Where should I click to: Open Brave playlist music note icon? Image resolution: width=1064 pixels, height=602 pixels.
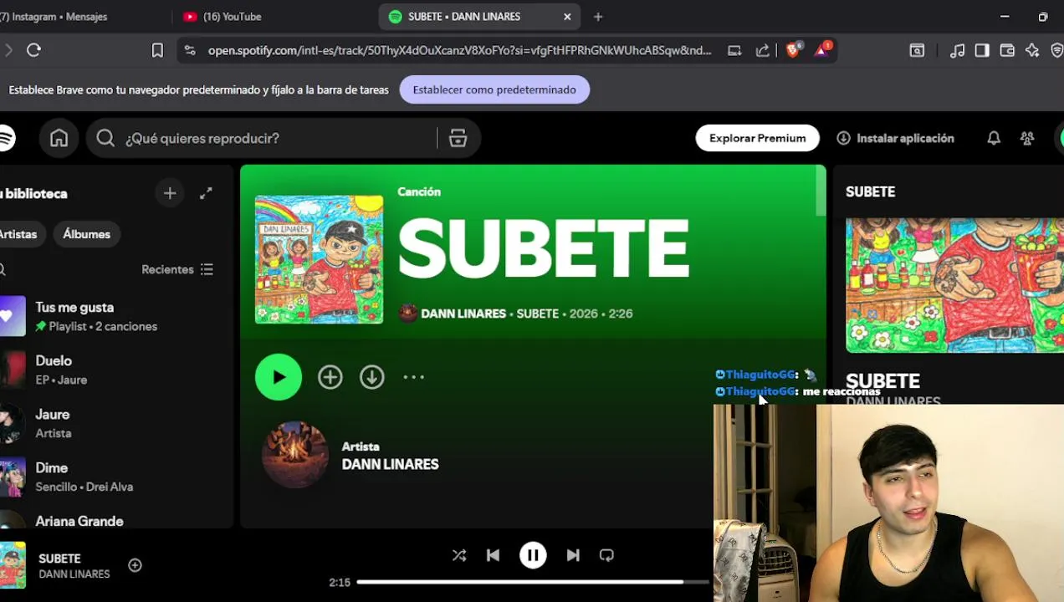(957, 50)
